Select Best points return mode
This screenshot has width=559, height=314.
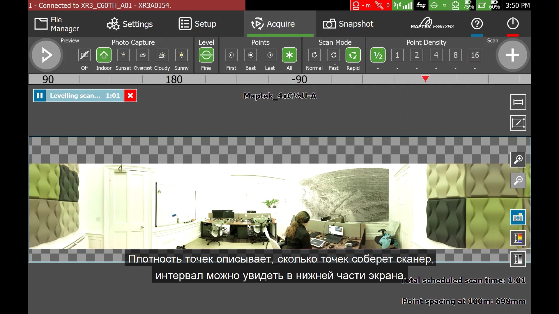(x=250, y=55)
